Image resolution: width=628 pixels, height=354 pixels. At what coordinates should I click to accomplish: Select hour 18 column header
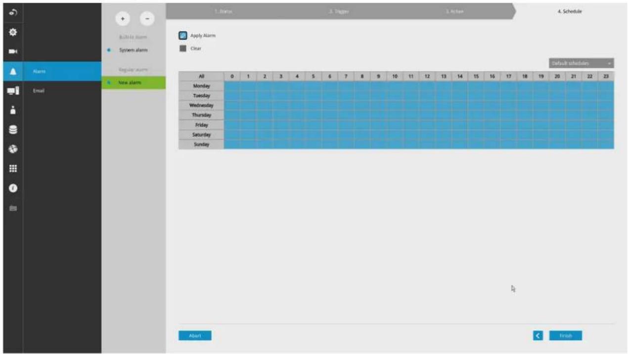[525, 76]
